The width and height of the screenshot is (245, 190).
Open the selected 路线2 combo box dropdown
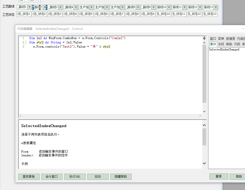(x=45, y=7)
